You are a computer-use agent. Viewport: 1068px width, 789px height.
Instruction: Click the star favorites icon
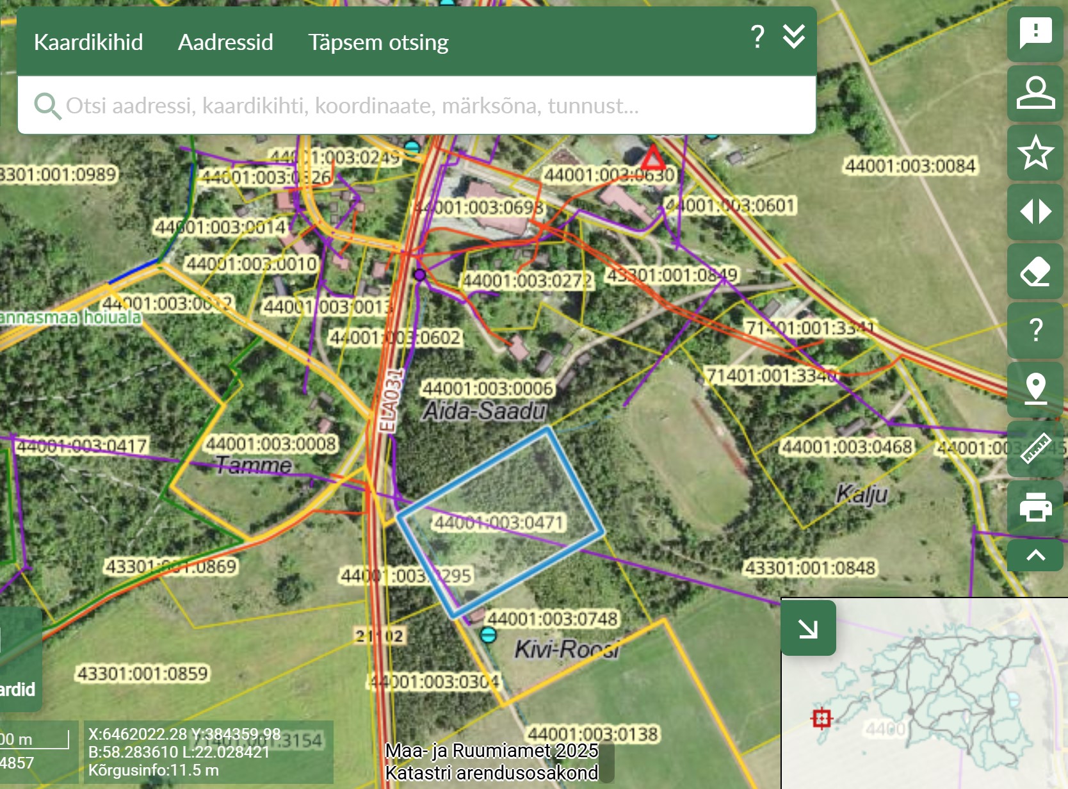[1035, 152]
